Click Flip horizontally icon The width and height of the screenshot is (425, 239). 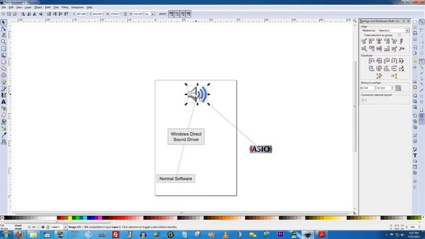35,14
